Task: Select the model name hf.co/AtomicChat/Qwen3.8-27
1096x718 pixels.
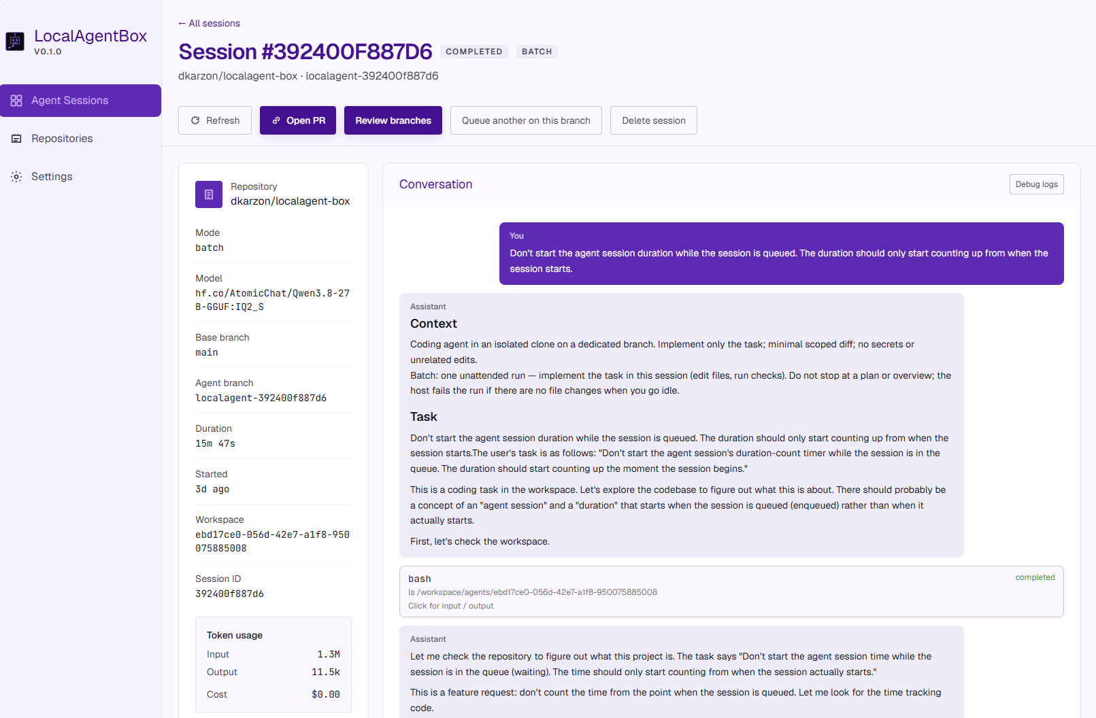Action: [x=272, y=300]
